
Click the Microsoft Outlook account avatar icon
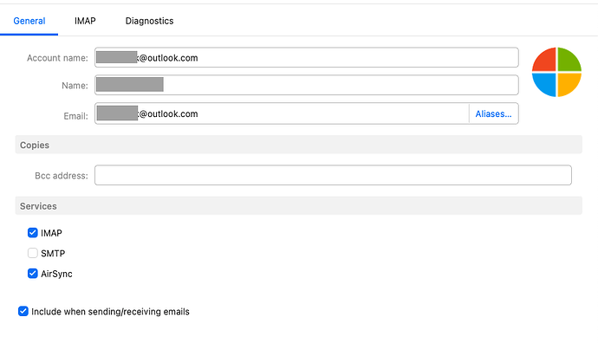[x=556, y=72]
